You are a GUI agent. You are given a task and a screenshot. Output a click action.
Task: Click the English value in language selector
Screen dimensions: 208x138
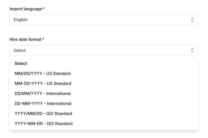coord(21,20)
